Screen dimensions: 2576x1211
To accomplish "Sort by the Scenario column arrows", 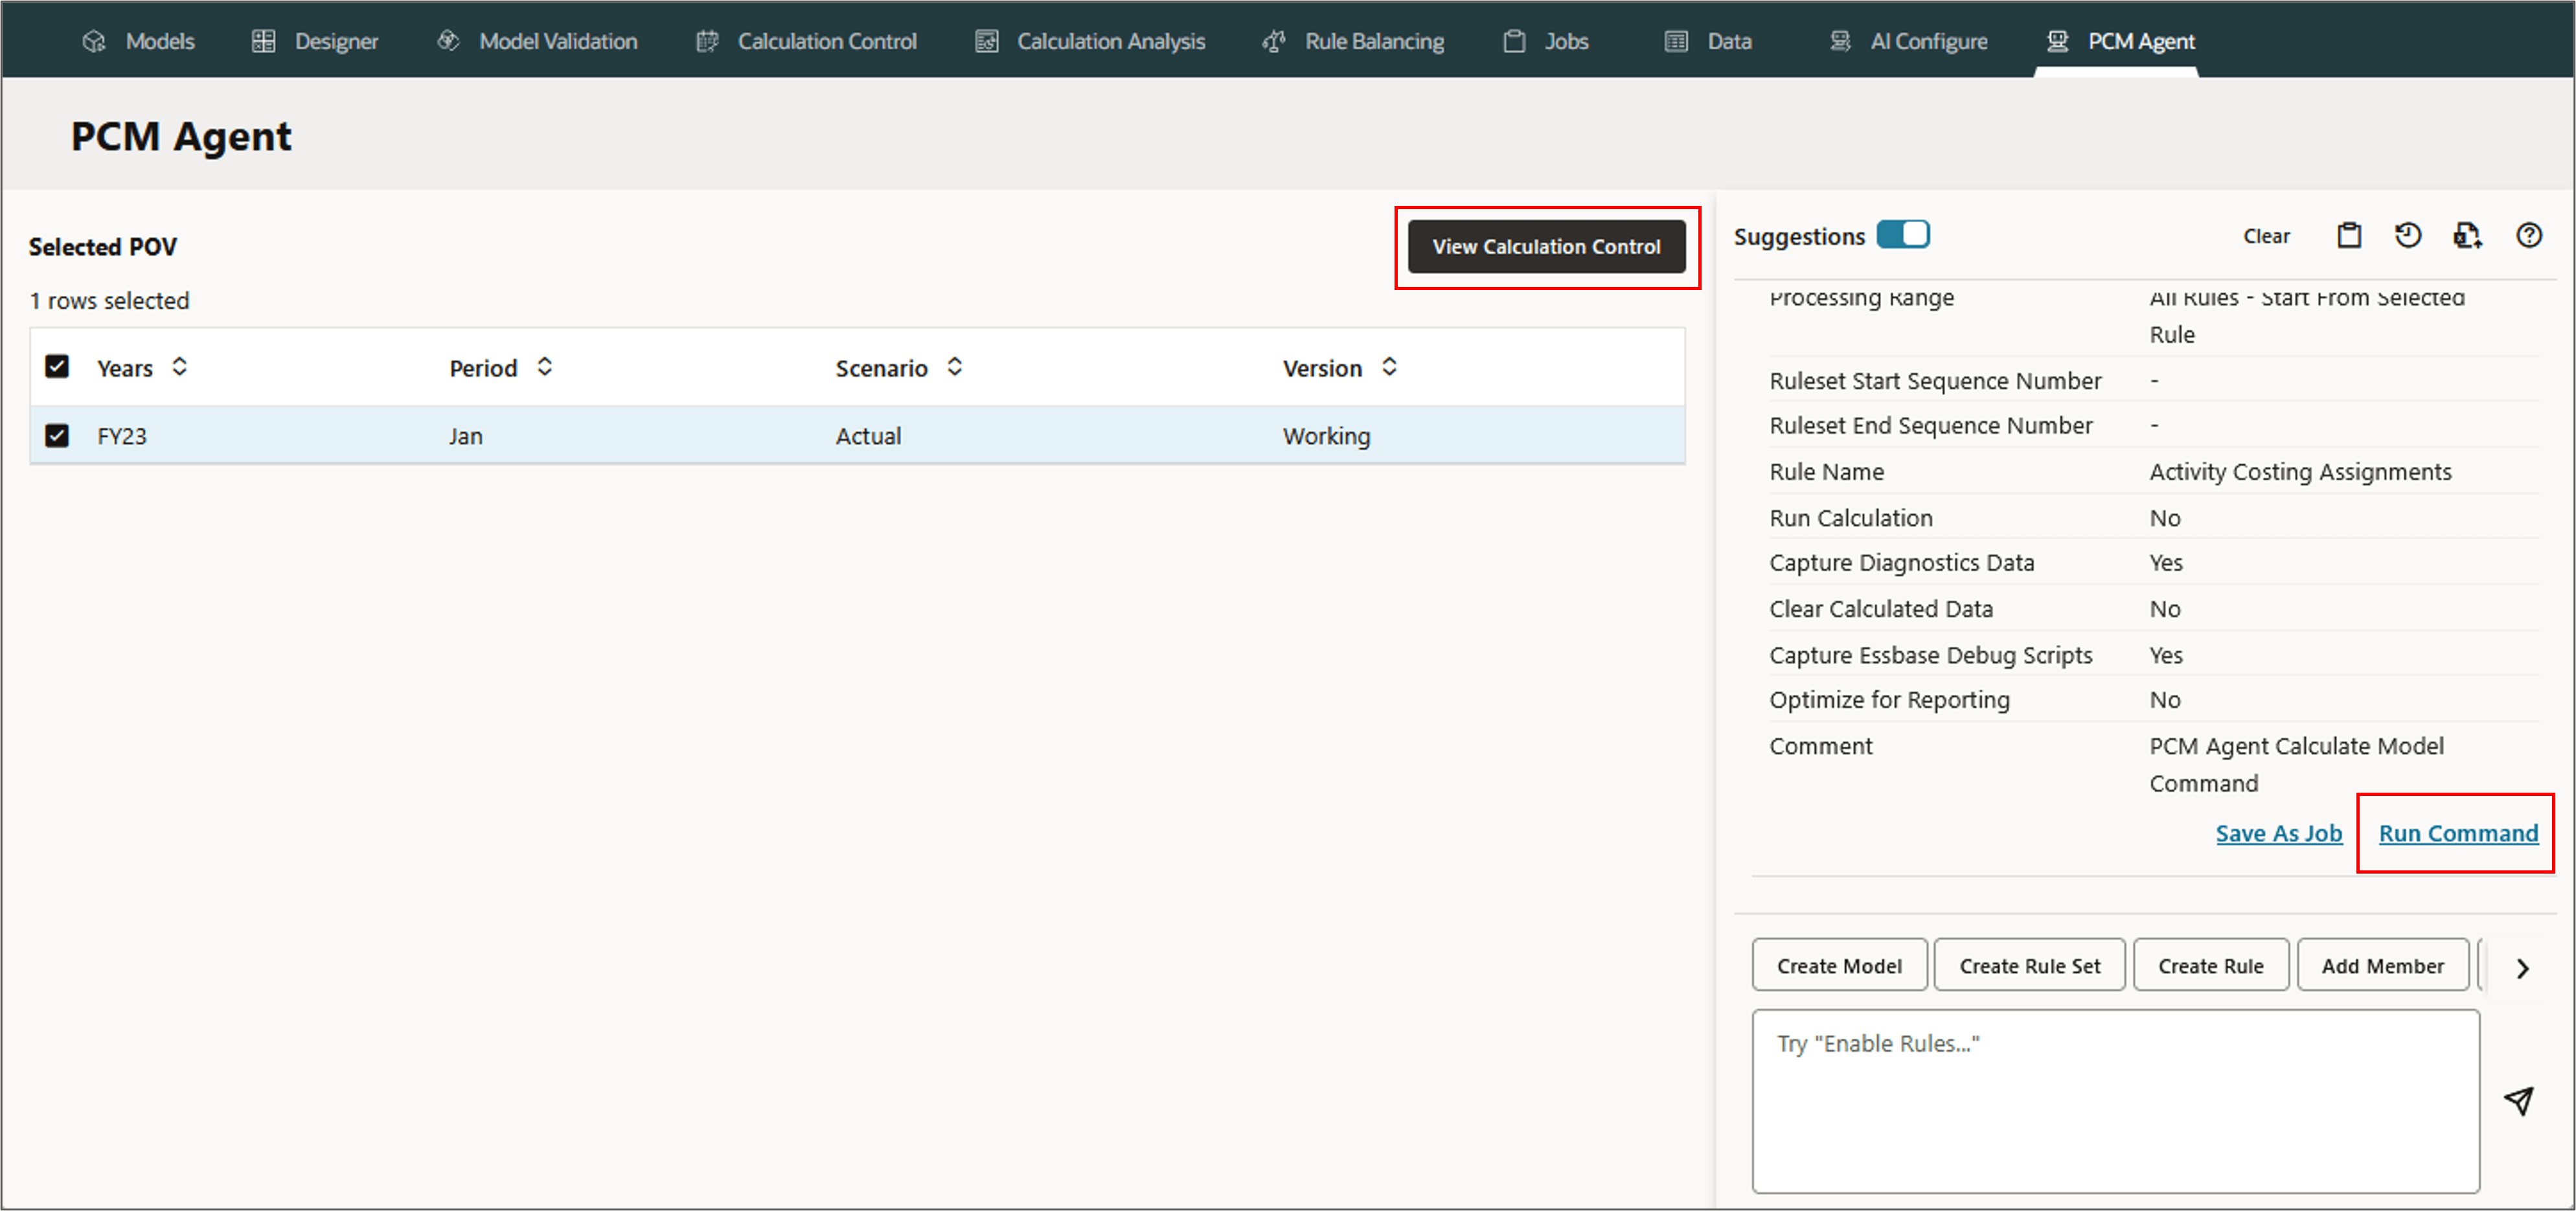I will pyautogui.click(x=955, y=367).
